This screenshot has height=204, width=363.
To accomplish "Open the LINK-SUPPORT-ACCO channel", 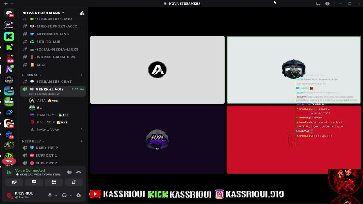I will click(x=53, y=26).
